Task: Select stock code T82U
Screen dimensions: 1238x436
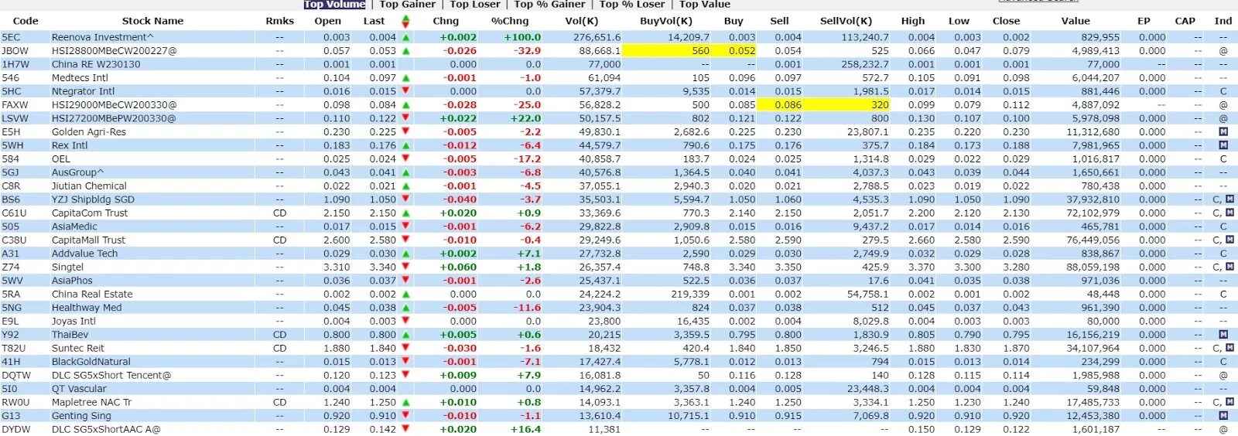Action: coord(14,349)
